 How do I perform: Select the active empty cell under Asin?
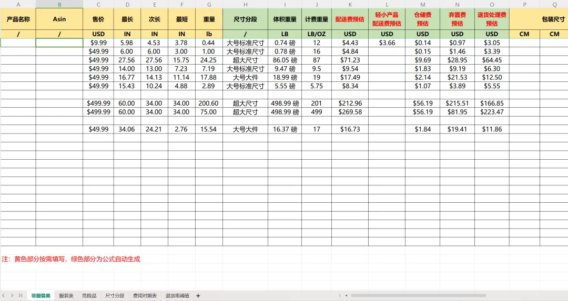pos(59,43)
